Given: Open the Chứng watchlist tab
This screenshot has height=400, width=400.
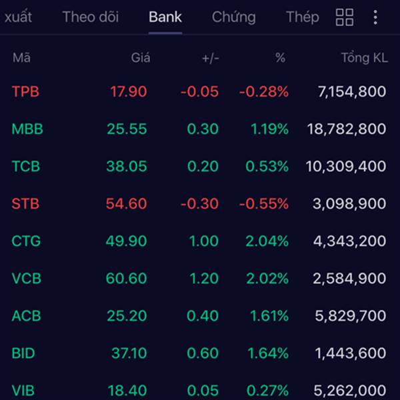Looking at the screenshot, I should click(233, 17).
